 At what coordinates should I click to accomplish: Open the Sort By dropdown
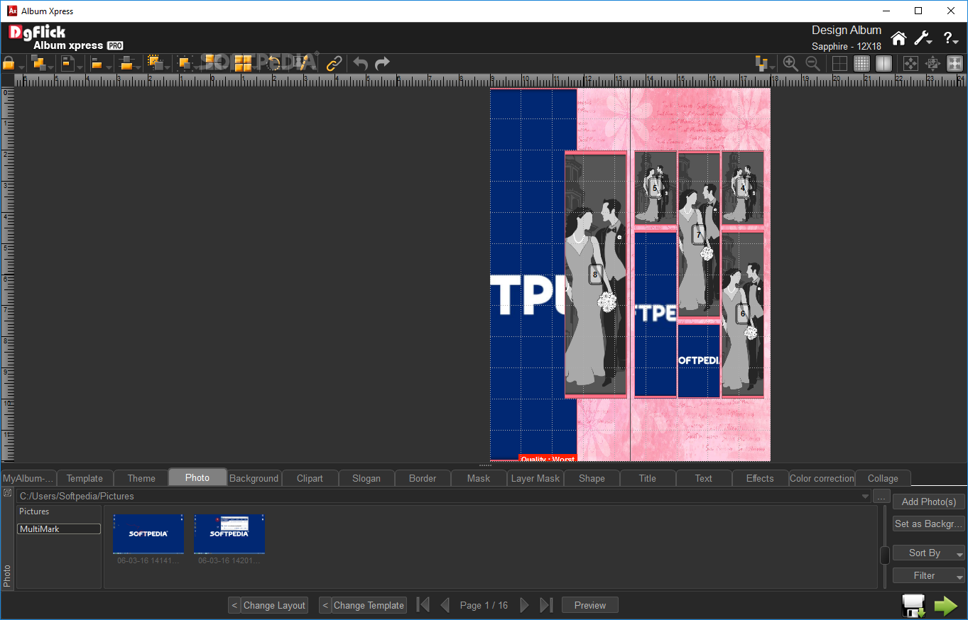pyautogui.click(x=929, y=553)
